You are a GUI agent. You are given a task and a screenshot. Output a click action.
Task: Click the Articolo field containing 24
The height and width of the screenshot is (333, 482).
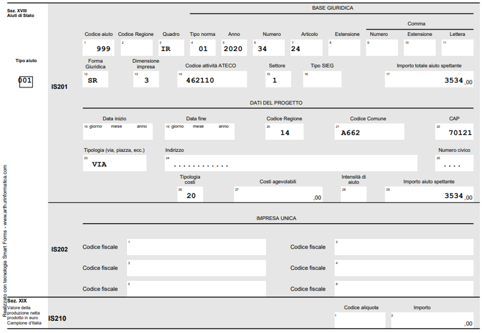(x=306, y=47)
